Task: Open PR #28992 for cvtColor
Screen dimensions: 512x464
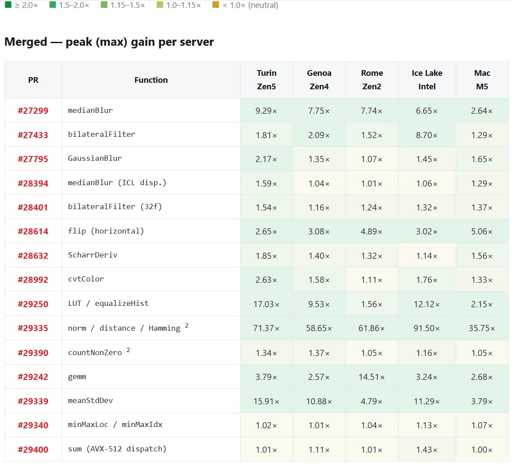Action: tap(33, 280)
